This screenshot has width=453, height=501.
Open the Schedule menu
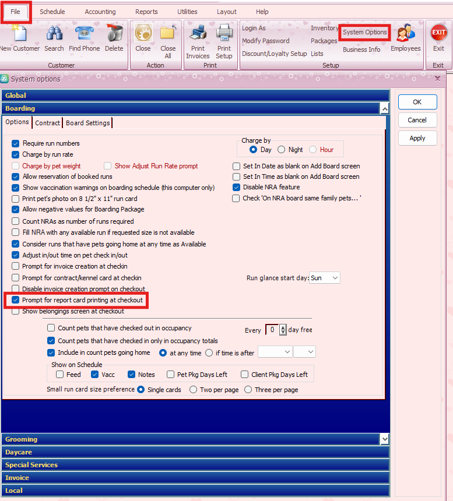pos(52,12)
